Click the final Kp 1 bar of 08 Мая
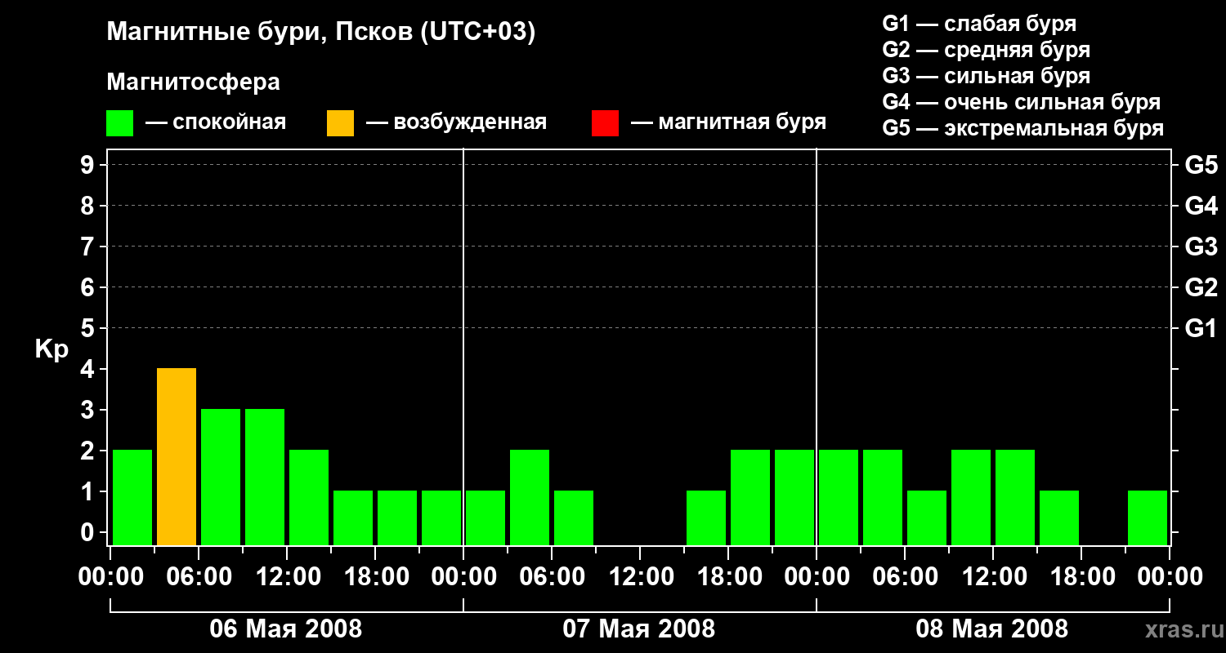Viewport: 1226px width, 653px height. [1148, 518]
